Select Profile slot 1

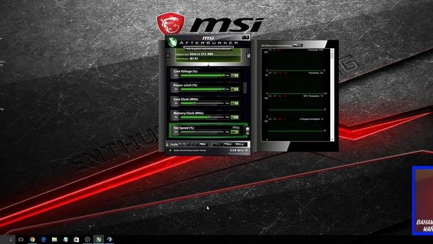181,144
